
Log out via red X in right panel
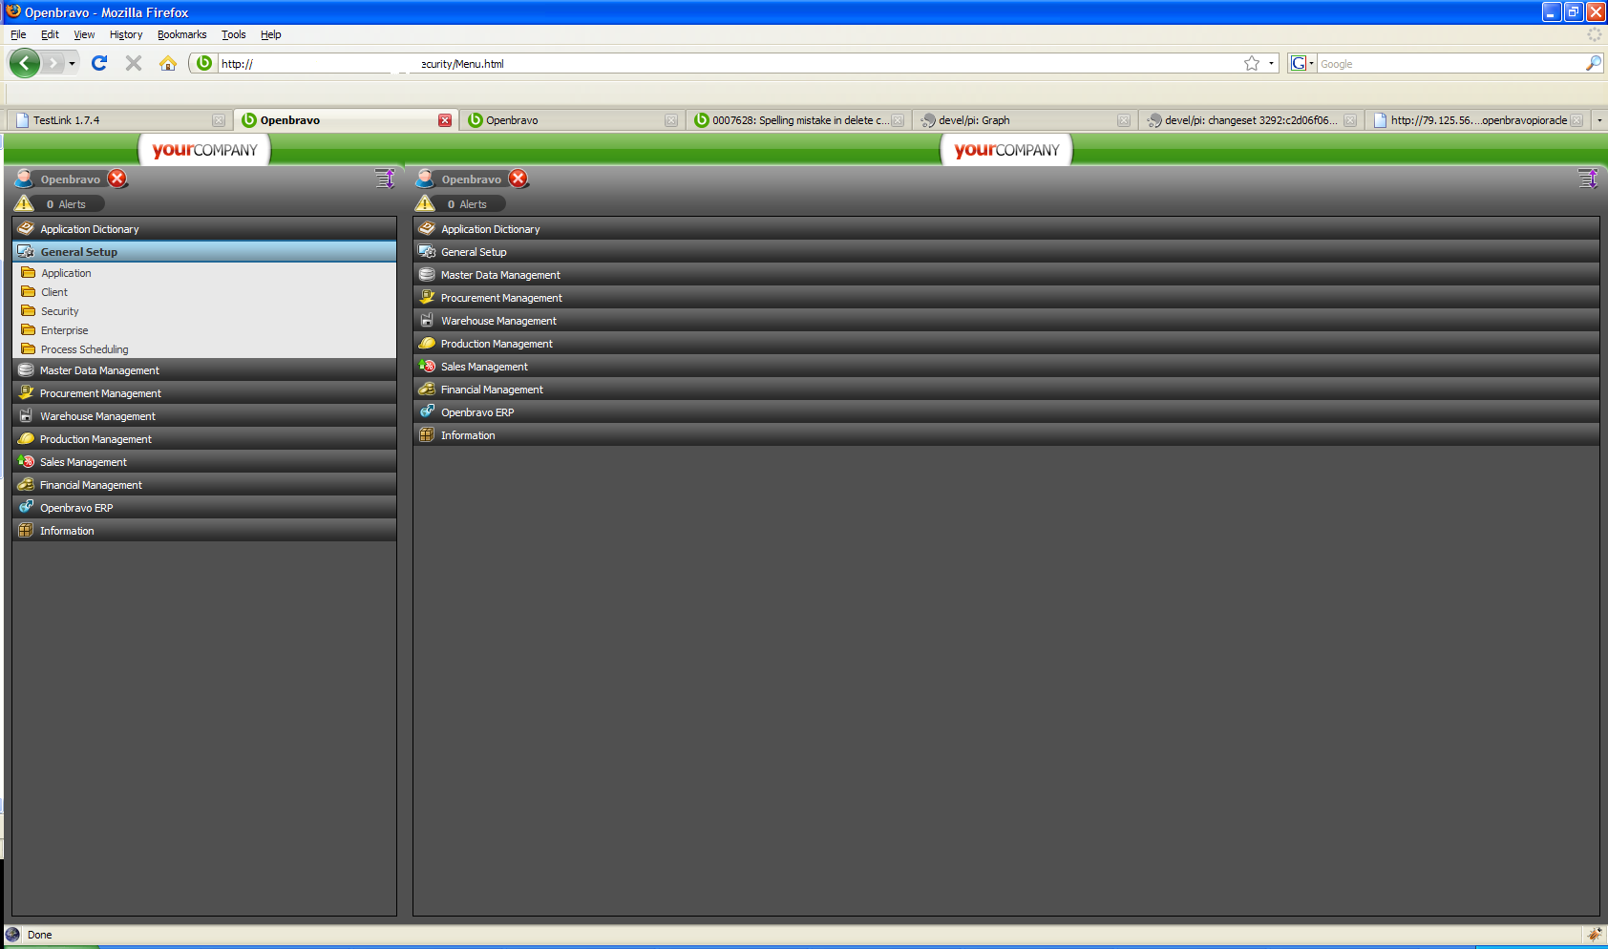[x=518, y=179]
